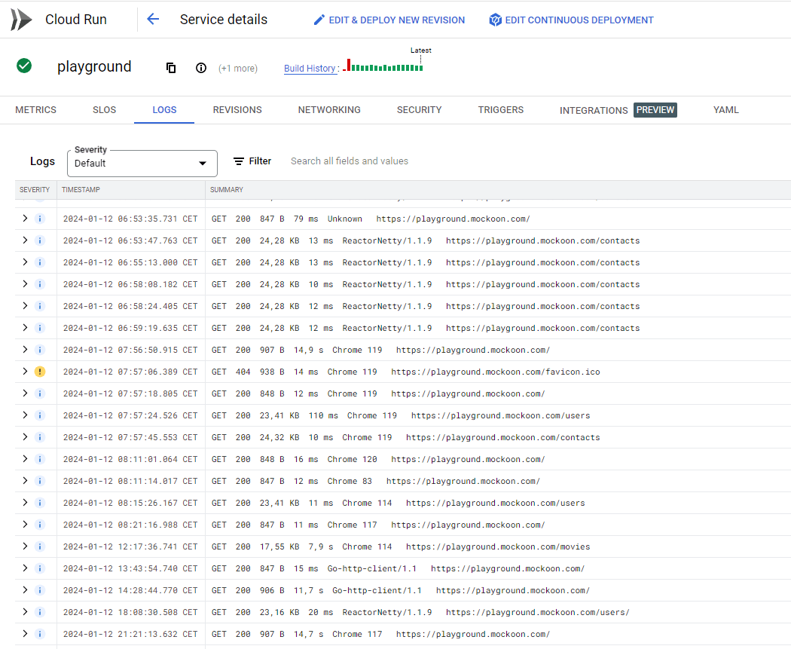Expand the 21:21:13 Chrome 117 log entry
Screen dimensions: 791x649
(x=25, y=634)
